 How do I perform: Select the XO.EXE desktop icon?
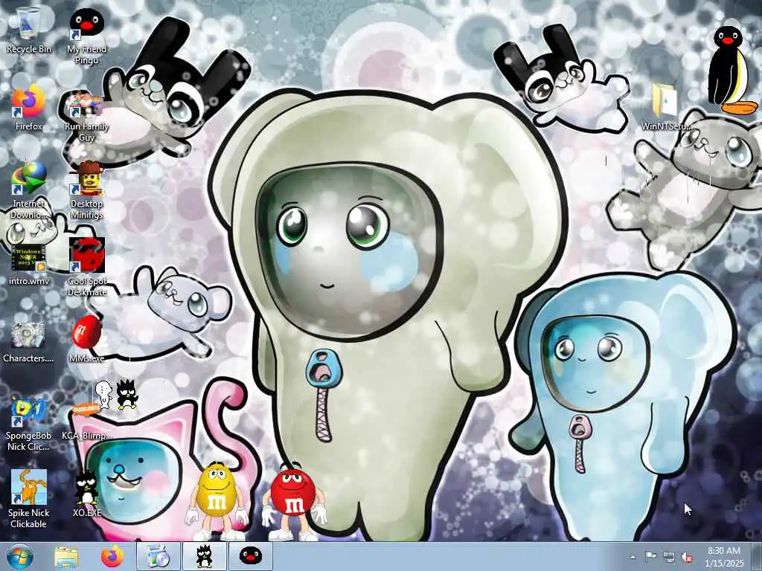click(86, 493)
